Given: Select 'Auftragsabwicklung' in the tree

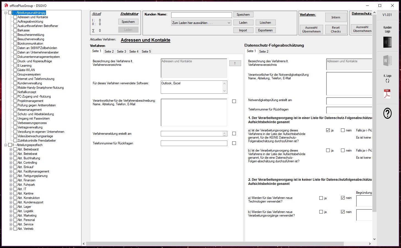Looking at the screenshot, I should [30, 21].
